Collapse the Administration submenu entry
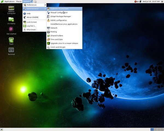This screenshot has height=131, width=164. [x=34, y=9]
